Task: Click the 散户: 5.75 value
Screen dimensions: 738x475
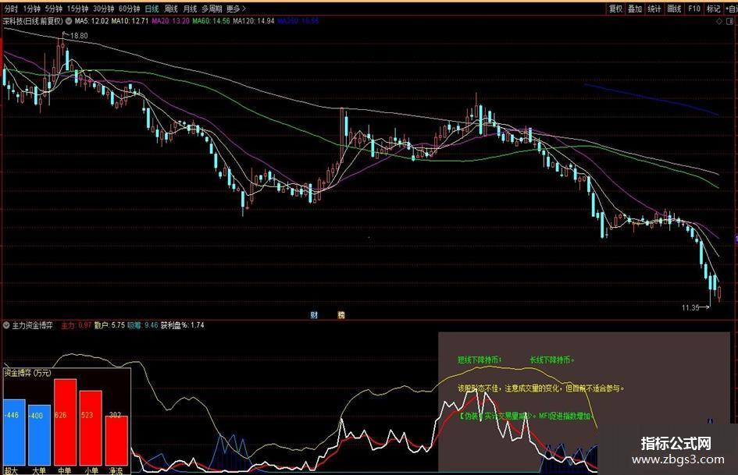Action: (x=109, y=325)
